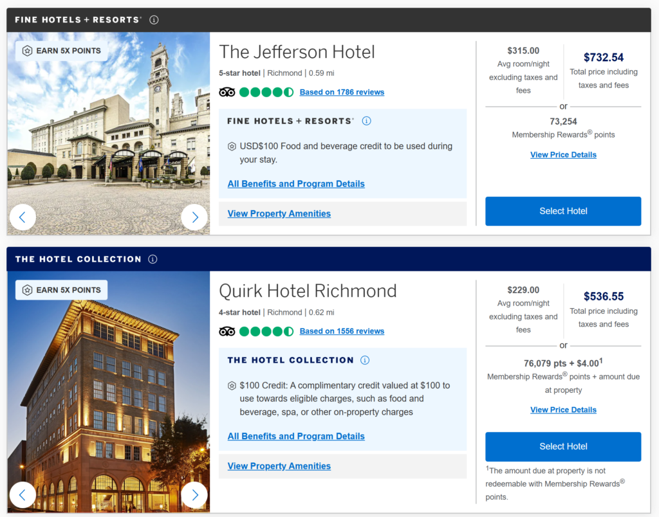View Price Details for Quirk Hotel Richmond
The width and height of the screenshot is (659, 517).
click(563, 410)
